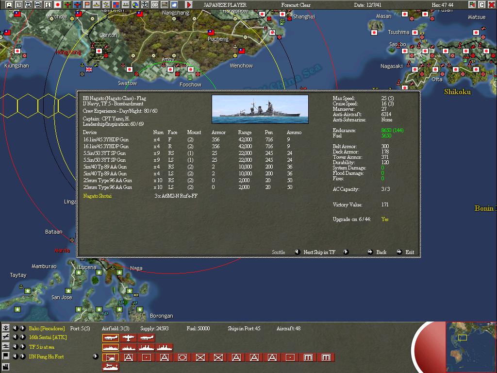Go to previous ship in TF arrow

(x=298, y=252)
